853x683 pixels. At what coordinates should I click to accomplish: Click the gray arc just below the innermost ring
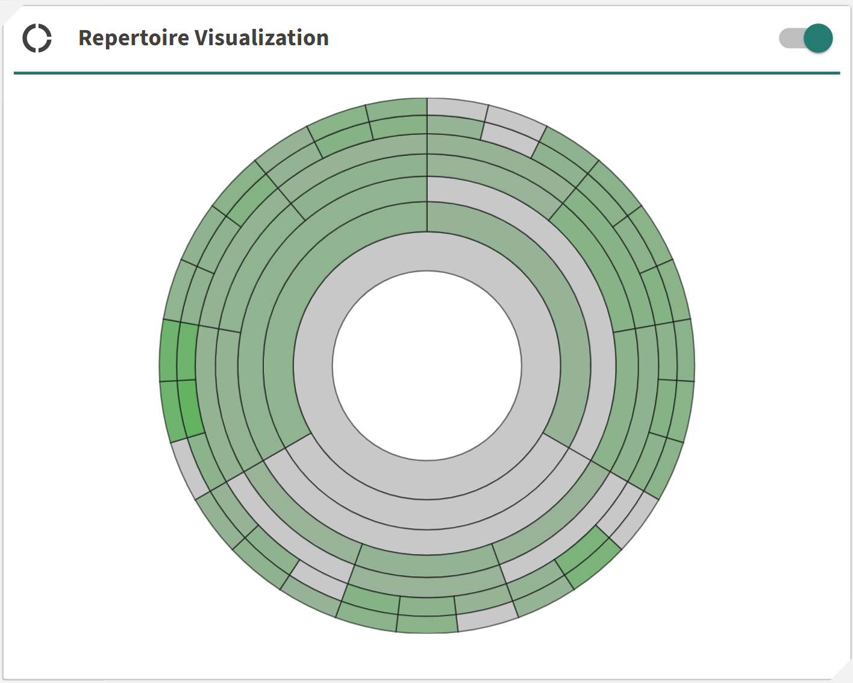point(427,514)
